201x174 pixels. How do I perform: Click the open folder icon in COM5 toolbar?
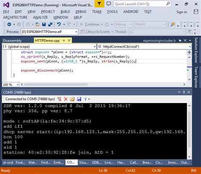[73, 99]
